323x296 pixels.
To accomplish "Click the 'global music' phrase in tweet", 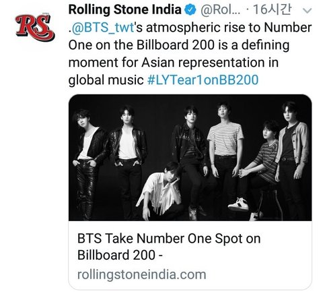I will click(x=106, y=80).
